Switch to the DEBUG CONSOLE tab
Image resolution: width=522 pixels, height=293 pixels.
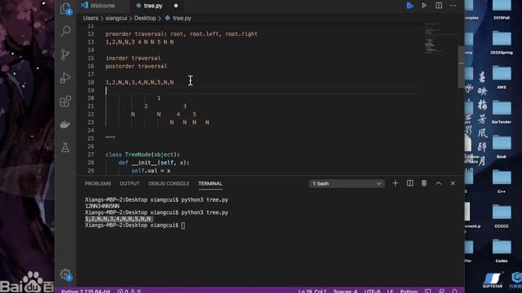point(169,184)
